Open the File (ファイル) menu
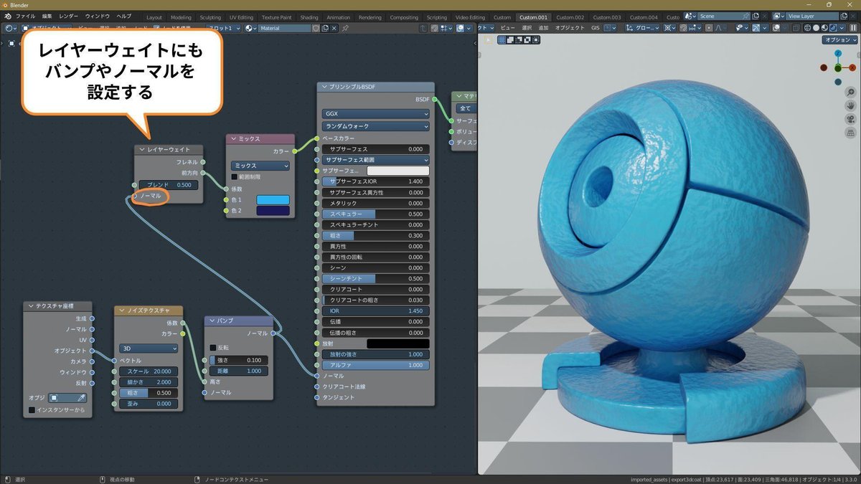Image resolution: width=861 pixels, height=484 pixels. pyautogui.click(x=25, y=16)
